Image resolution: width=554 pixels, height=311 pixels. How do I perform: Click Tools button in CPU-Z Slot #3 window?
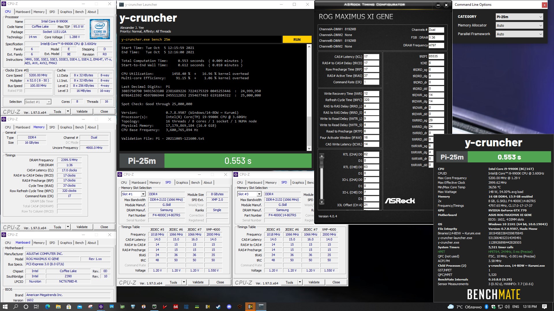289,282
